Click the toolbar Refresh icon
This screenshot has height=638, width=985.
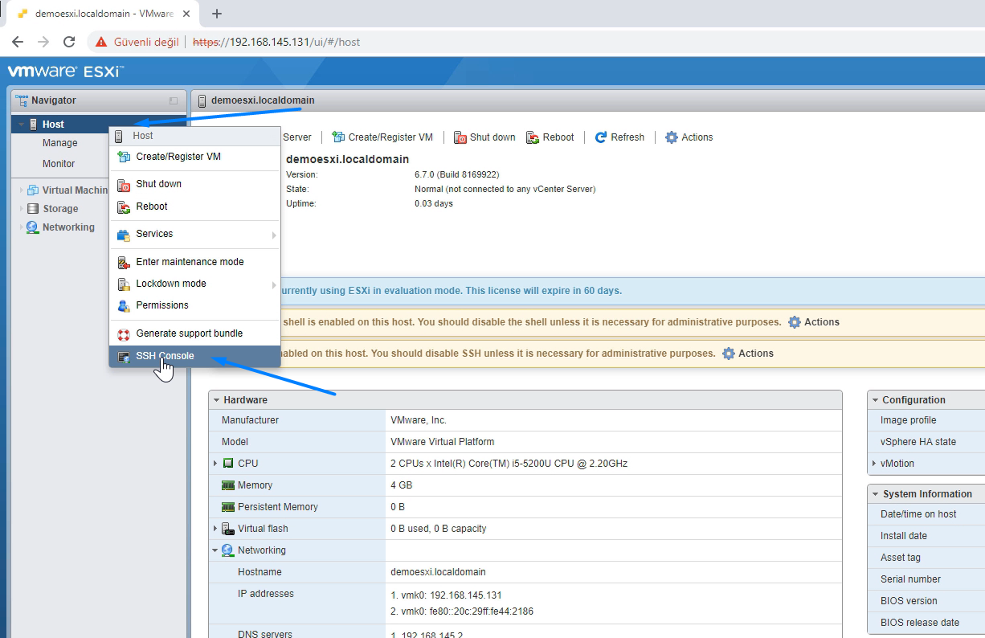tap(601, 137)
